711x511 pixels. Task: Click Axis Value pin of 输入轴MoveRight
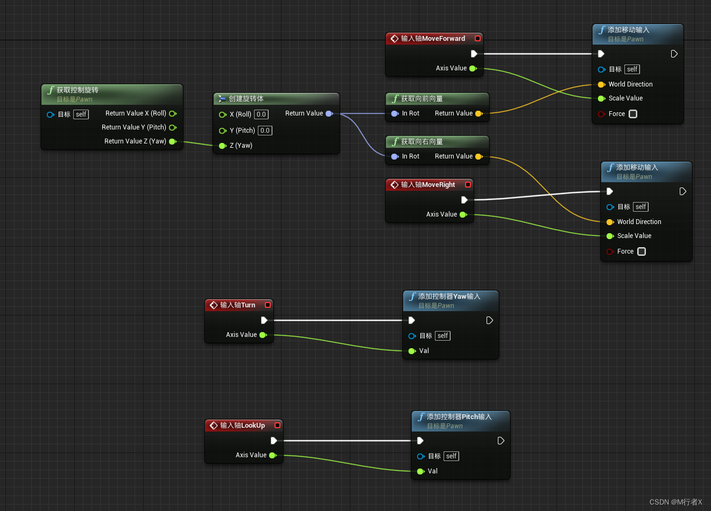pyautogui.click(x=463, y=214)
